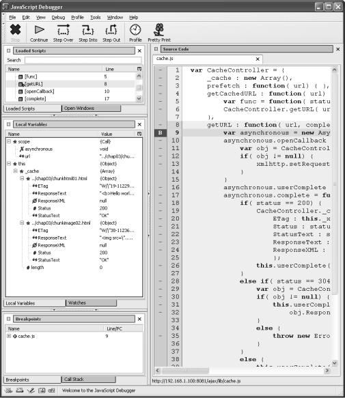Open the View menu
The image size is (345, 398).
[41, 17]
